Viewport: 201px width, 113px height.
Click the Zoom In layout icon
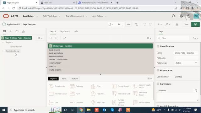[x=56, y=38]
